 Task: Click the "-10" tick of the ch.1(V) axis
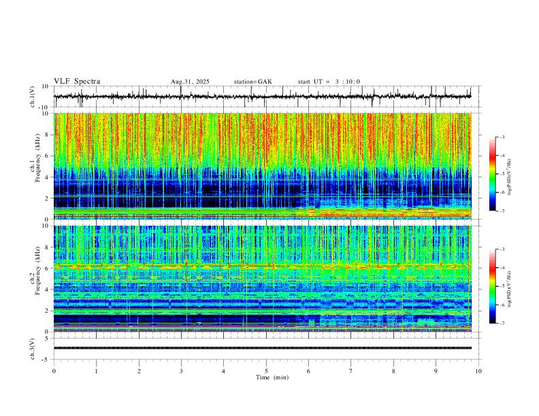[x=44, y=107]
